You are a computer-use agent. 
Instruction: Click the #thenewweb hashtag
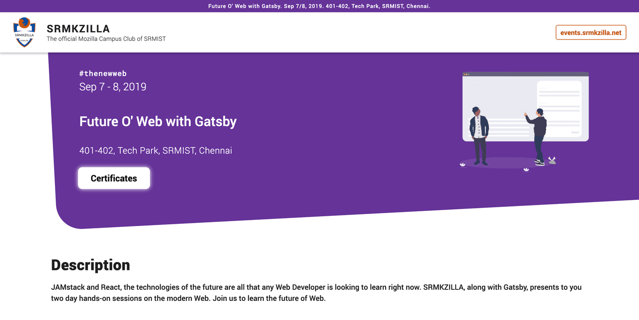click(x=103, y=74)
